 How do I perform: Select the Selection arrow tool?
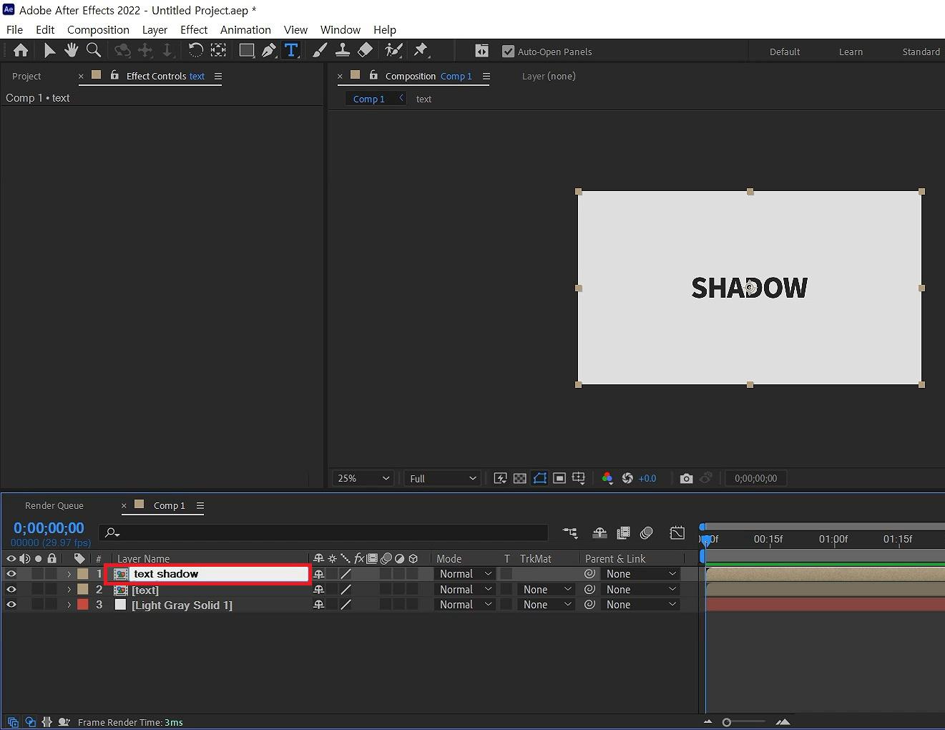pos(49,50)
